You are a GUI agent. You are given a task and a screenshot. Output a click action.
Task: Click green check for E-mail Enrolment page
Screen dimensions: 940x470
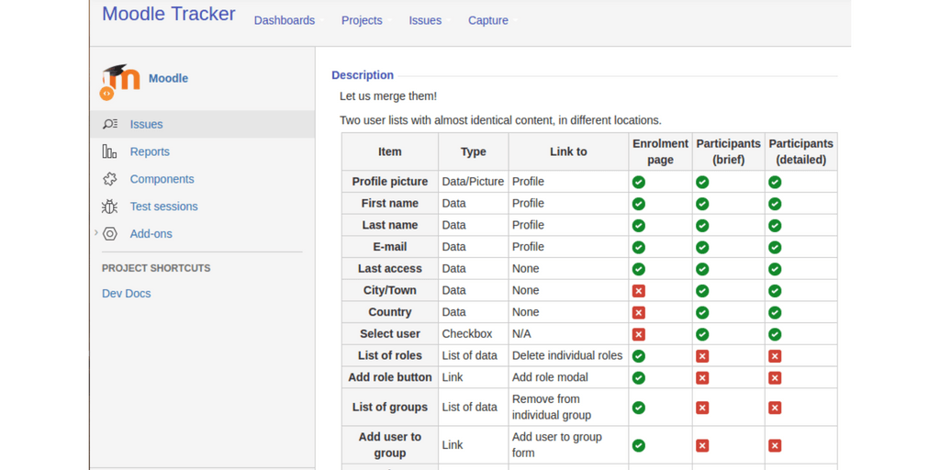639,247
